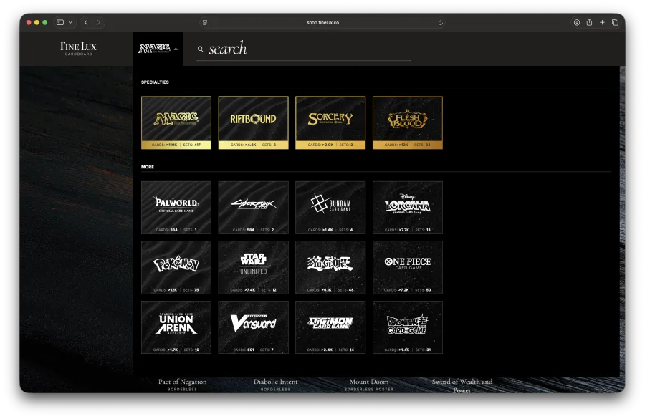Open the page settings icon in address bar
Screen dimensions: 645x419
[x=205, y=23]
